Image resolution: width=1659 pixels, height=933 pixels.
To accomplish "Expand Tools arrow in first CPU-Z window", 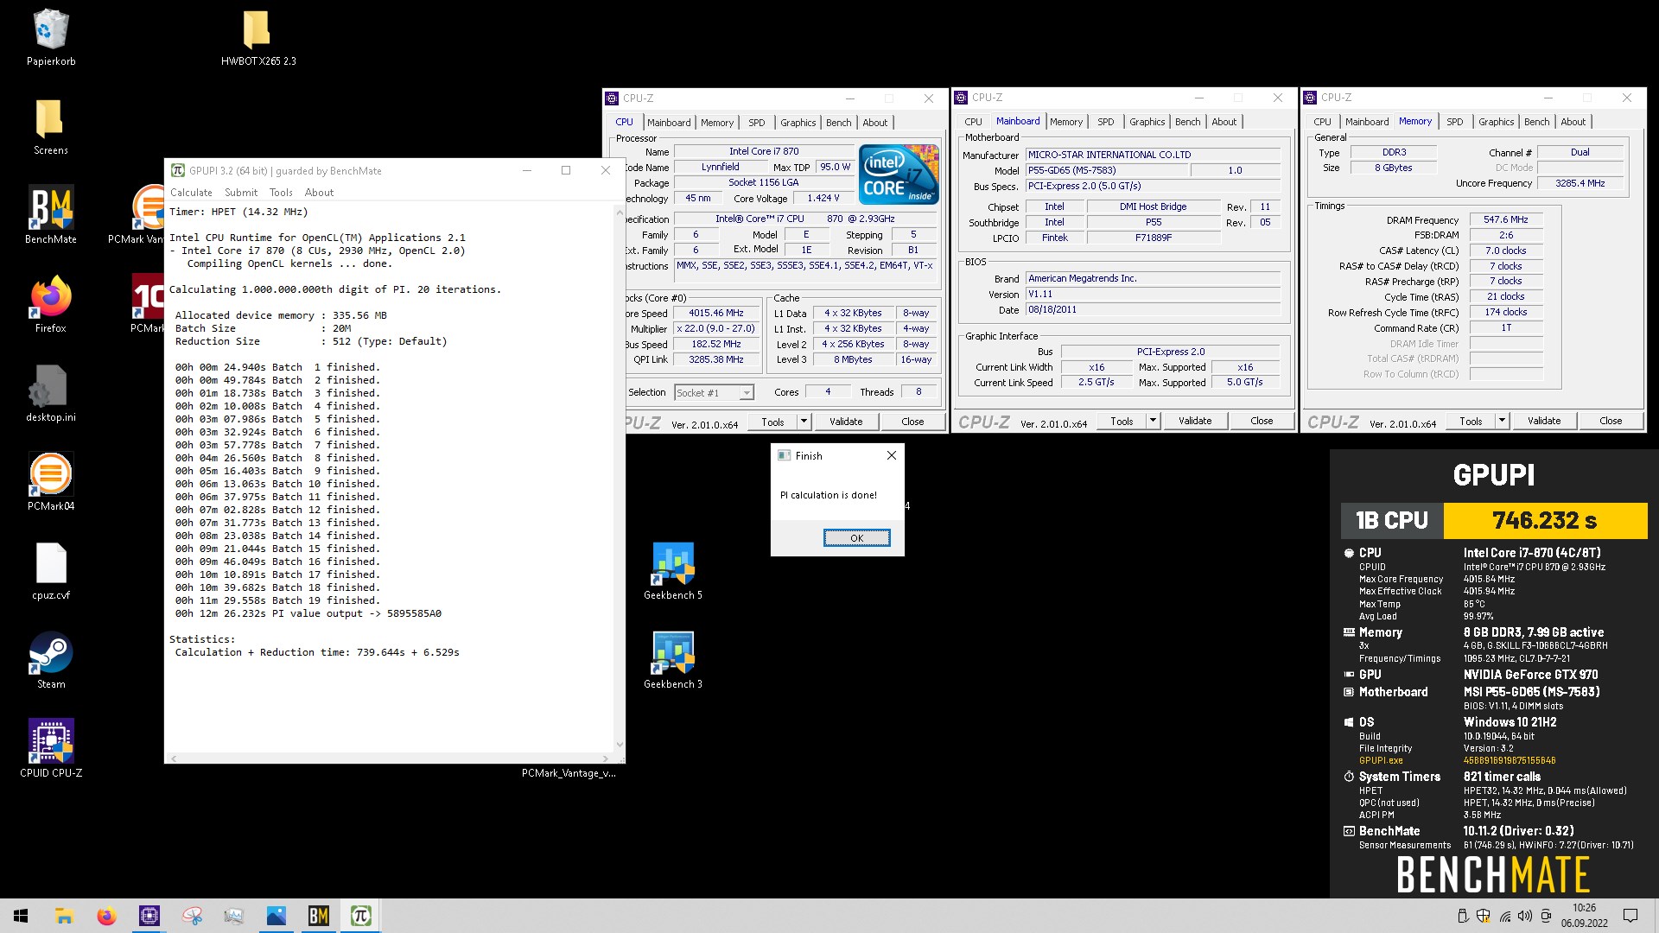I will 804,422.
